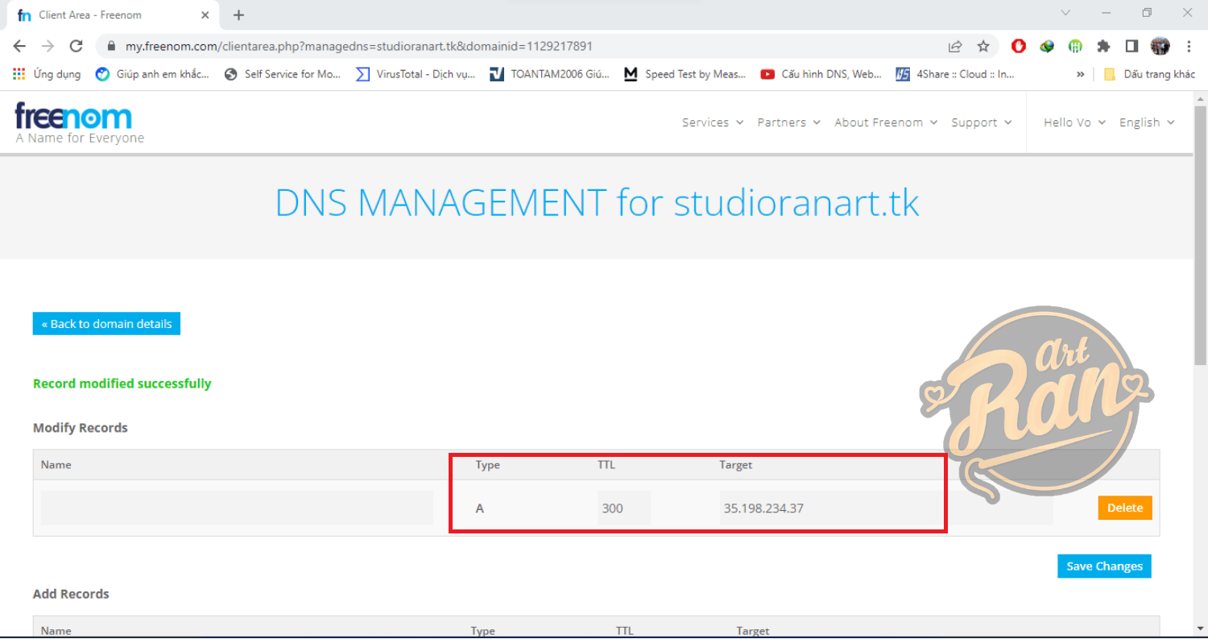
Task: Expand hidden bookmarks chevron
Action: (1080, 74)
